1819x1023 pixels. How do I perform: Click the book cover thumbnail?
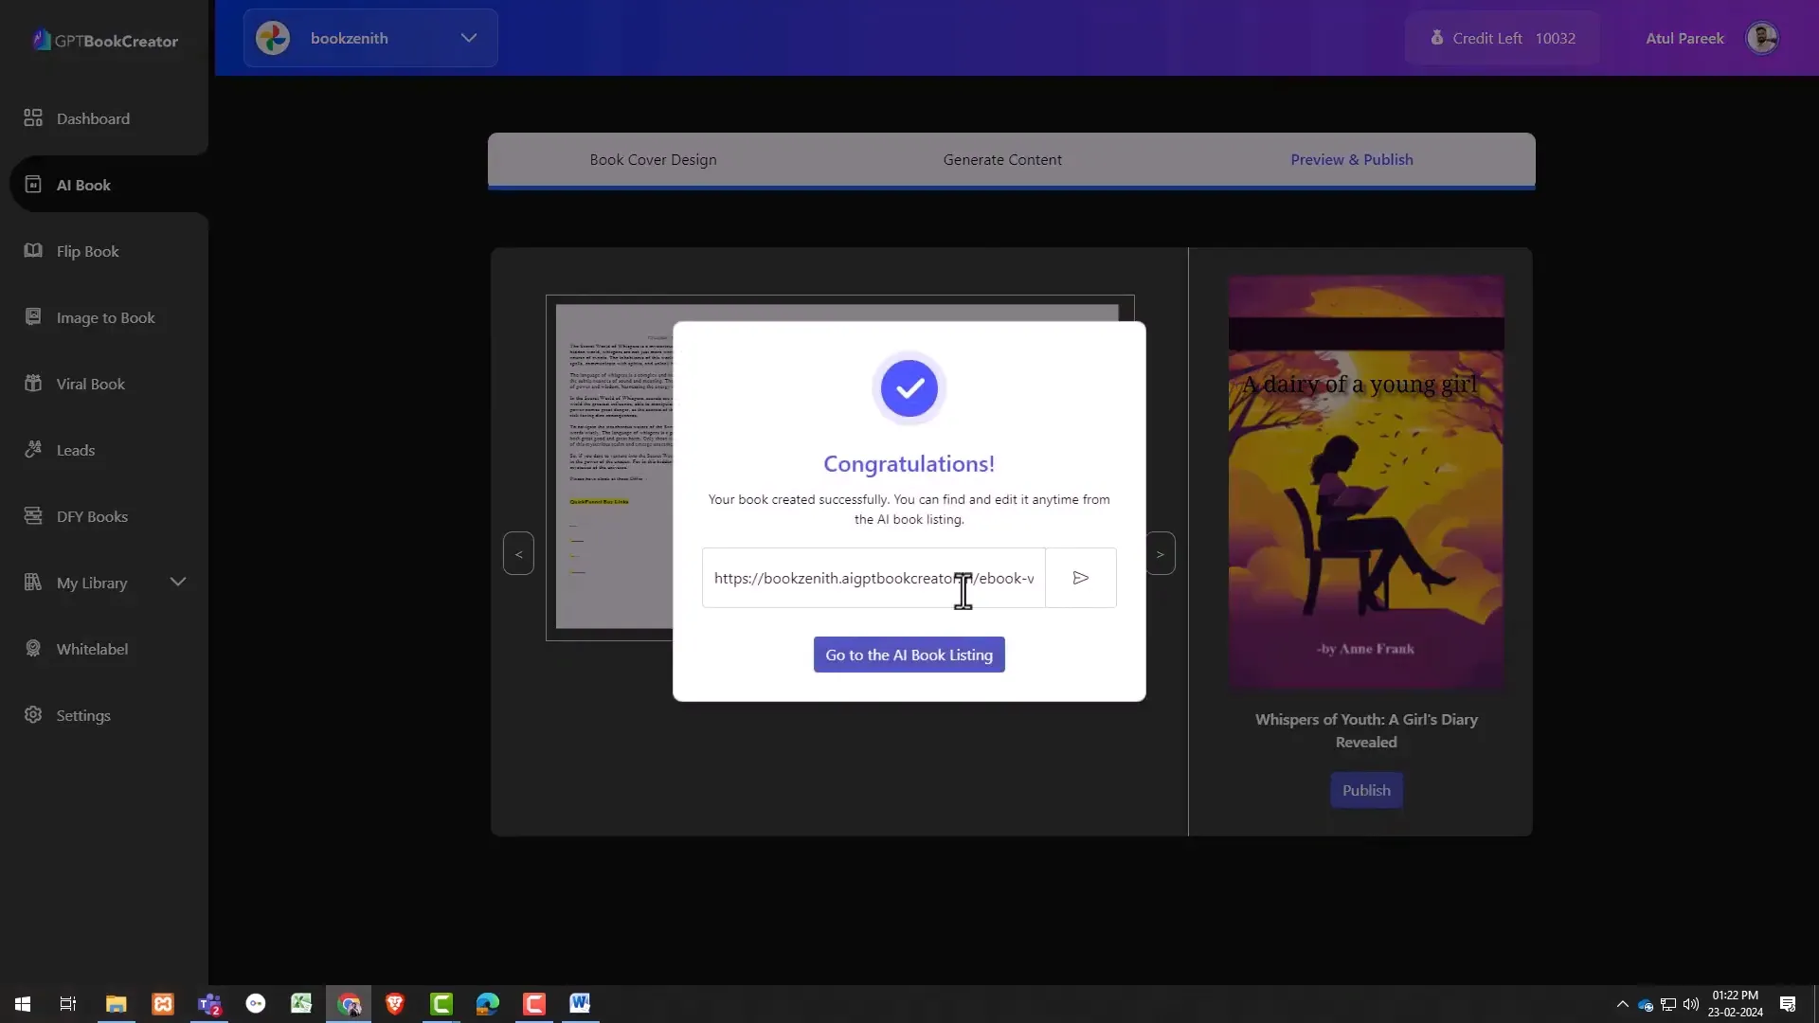[x=1366, y=482]
